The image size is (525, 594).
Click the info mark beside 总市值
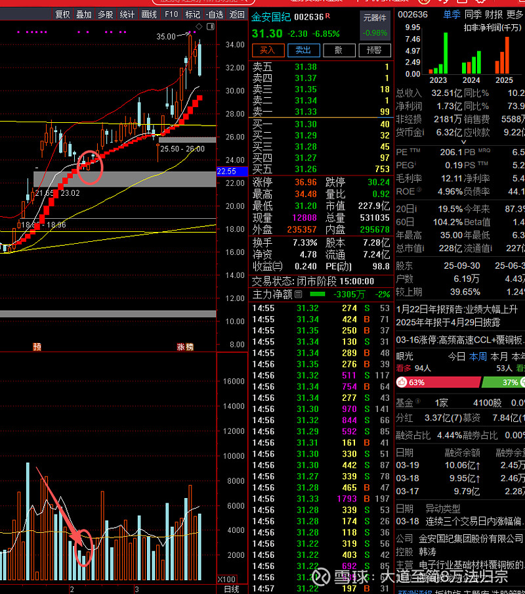click(x=423, y=247)
